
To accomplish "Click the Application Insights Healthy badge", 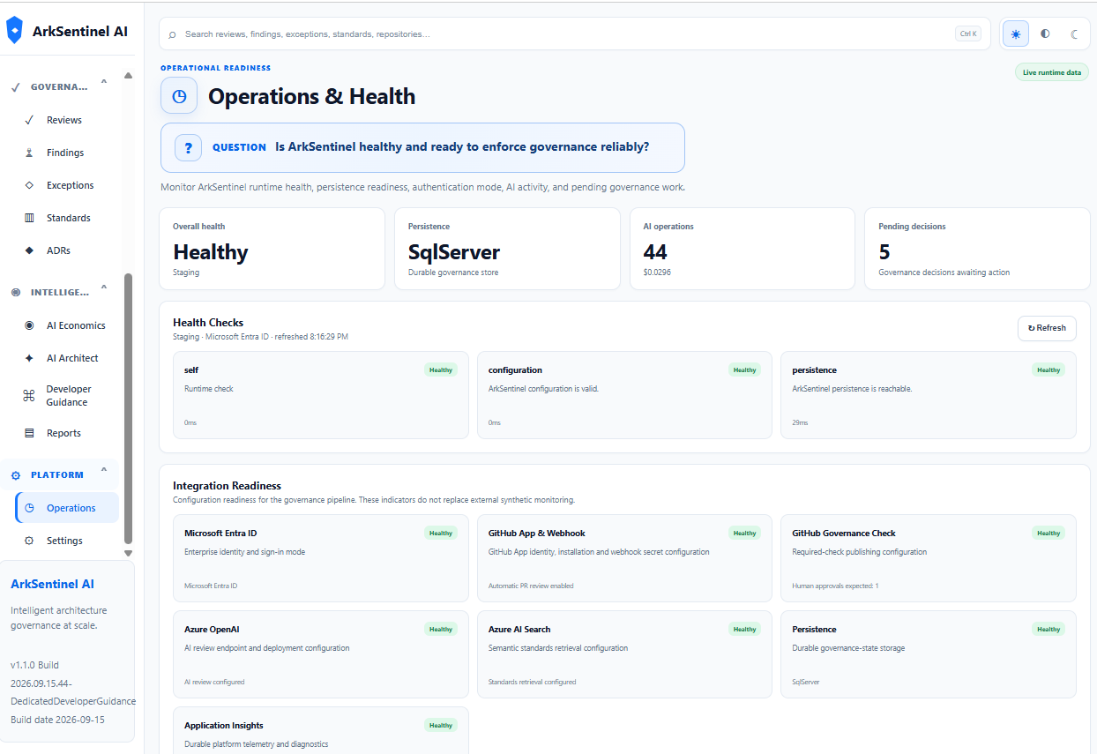I will click(441, 726).
